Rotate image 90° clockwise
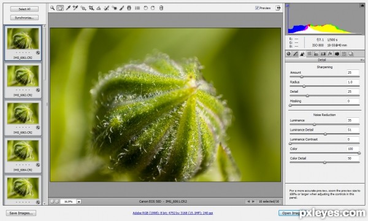This screenshot has width=368, height=221. [153, 8]
